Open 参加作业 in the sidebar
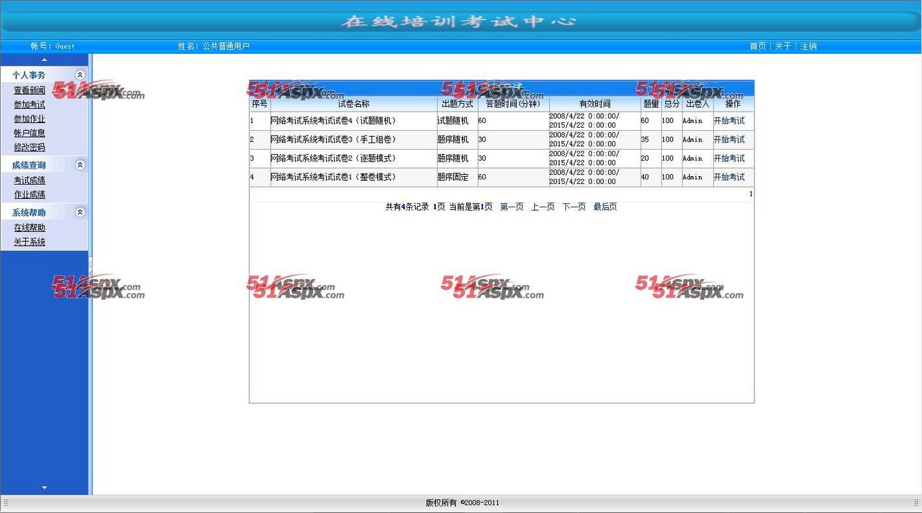This screenshot has width=922, height=513. (x=29, y=119)
